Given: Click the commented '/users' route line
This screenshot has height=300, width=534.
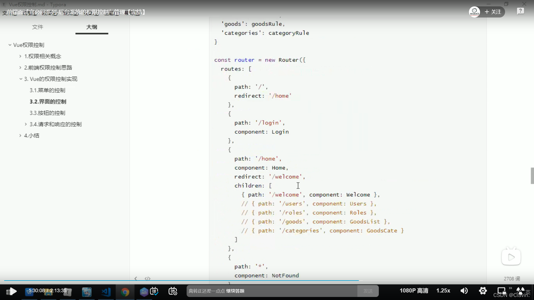Looking at the screenshot, I should point(309,204).
